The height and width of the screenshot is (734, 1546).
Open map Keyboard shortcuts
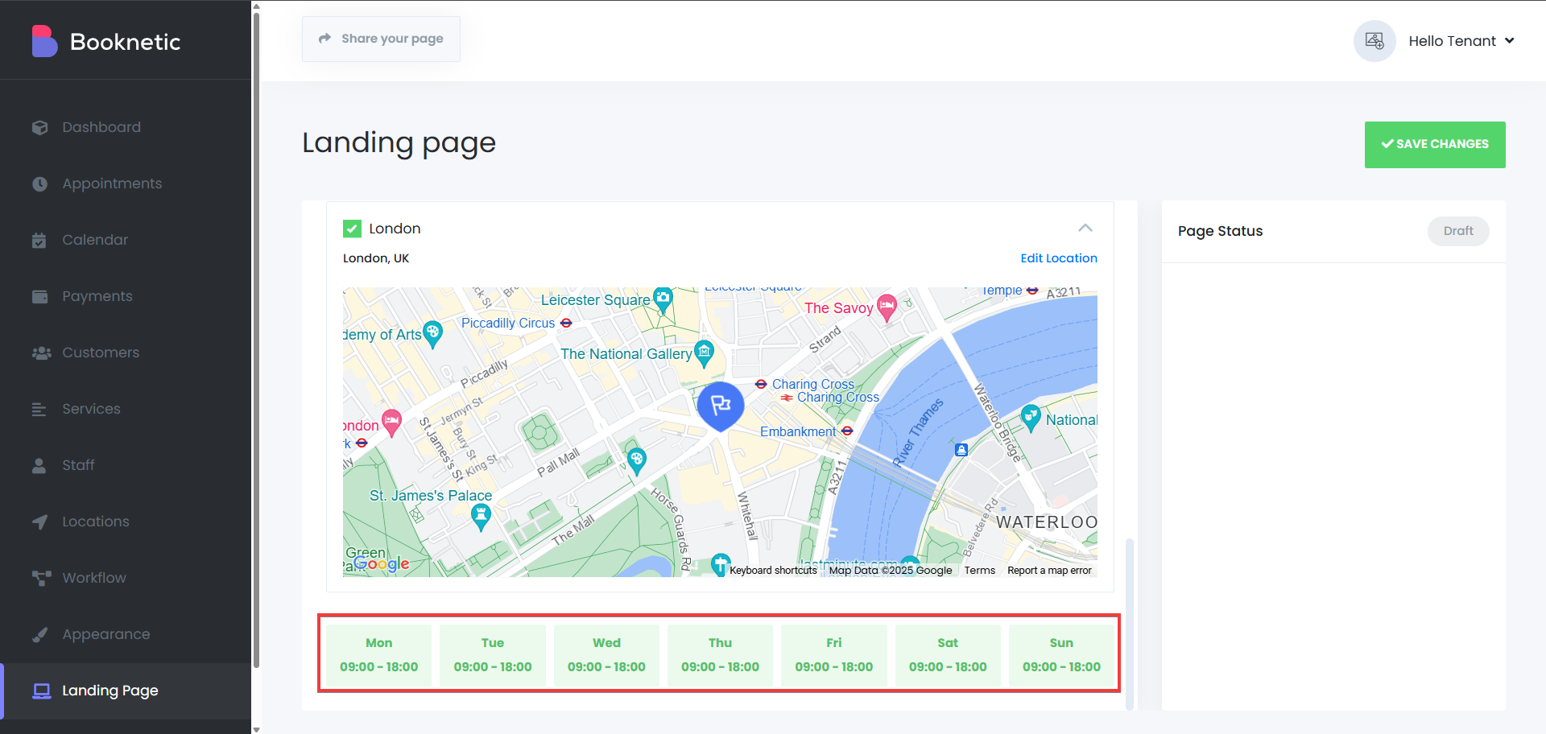tap(773, 570)
